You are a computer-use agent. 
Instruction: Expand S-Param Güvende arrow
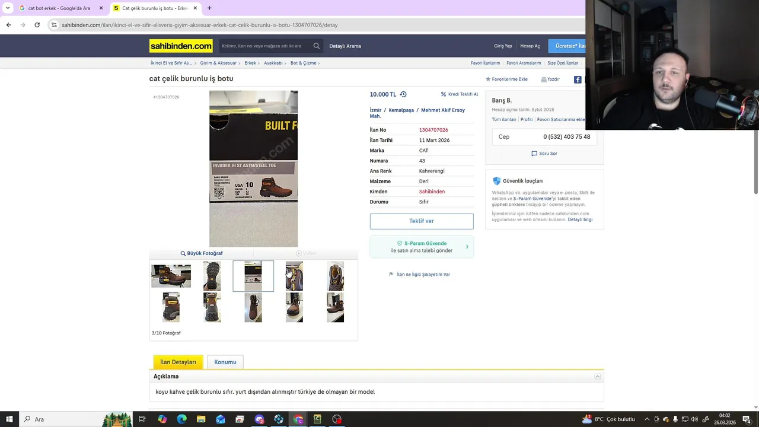[467, 247]
